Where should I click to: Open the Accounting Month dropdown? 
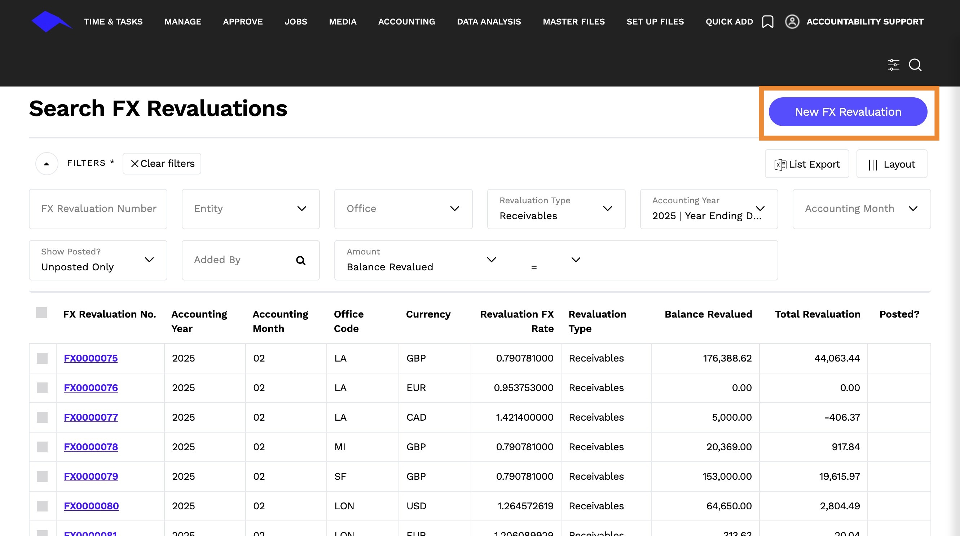(x=862, y=209)
